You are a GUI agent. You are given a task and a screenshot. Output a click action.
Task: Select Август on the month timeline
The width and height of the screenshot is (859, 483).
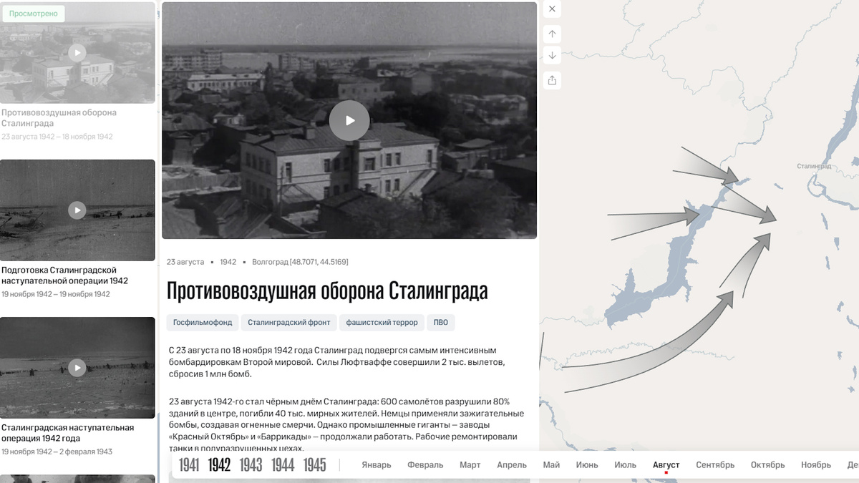coord(666,465)
